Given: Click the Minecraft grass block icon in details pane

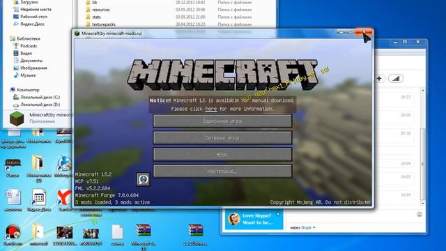Looking at the screenshot, I should click(x=17, y=119).
